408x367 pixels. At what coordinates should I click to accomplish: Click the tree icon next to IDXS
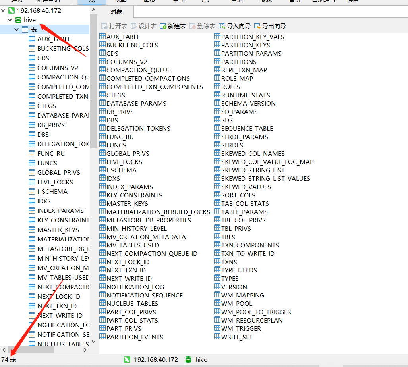tap(32, 201)
